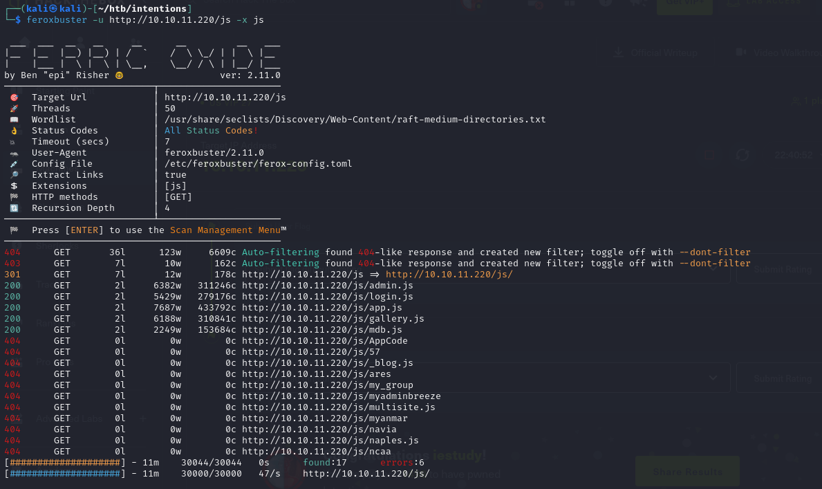Image resolution: width=822 pixels, height=489 pixels.
Task: Click the magnifier emoji beside Extract Links
Action: 14,175
